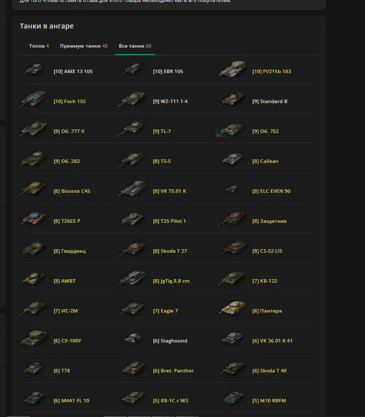Image resolution: width=365 pixels, height=417 pixels.
Task: Select the text '[8] T25 Pilot 1'
Action: 169,221
